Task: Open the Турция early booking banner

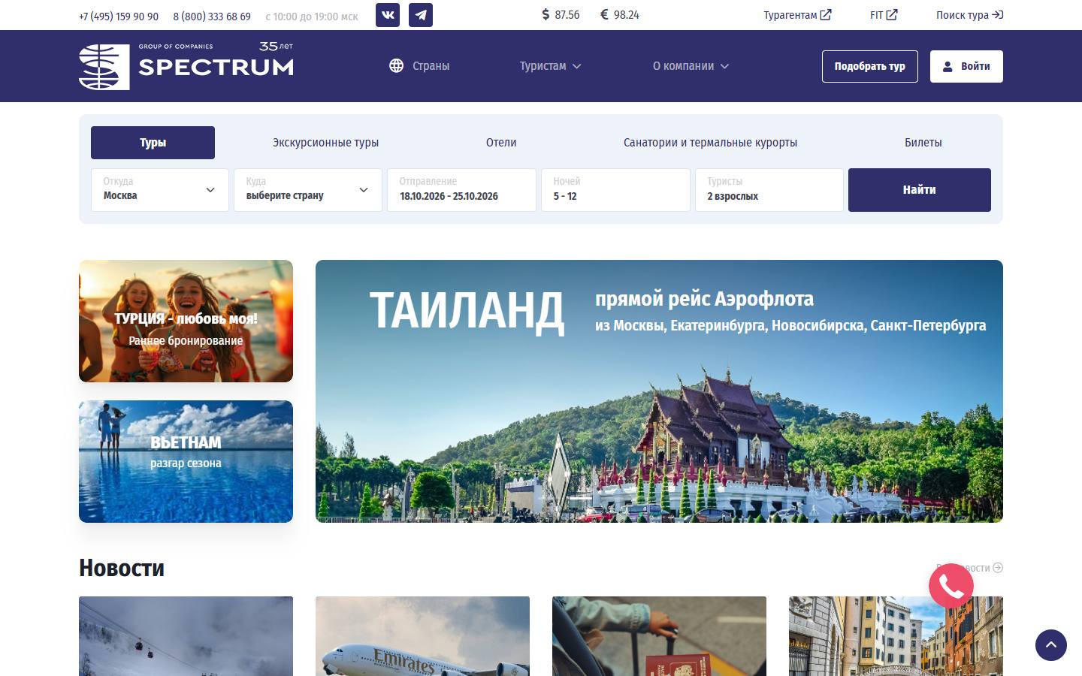Action: click(186, 321)
